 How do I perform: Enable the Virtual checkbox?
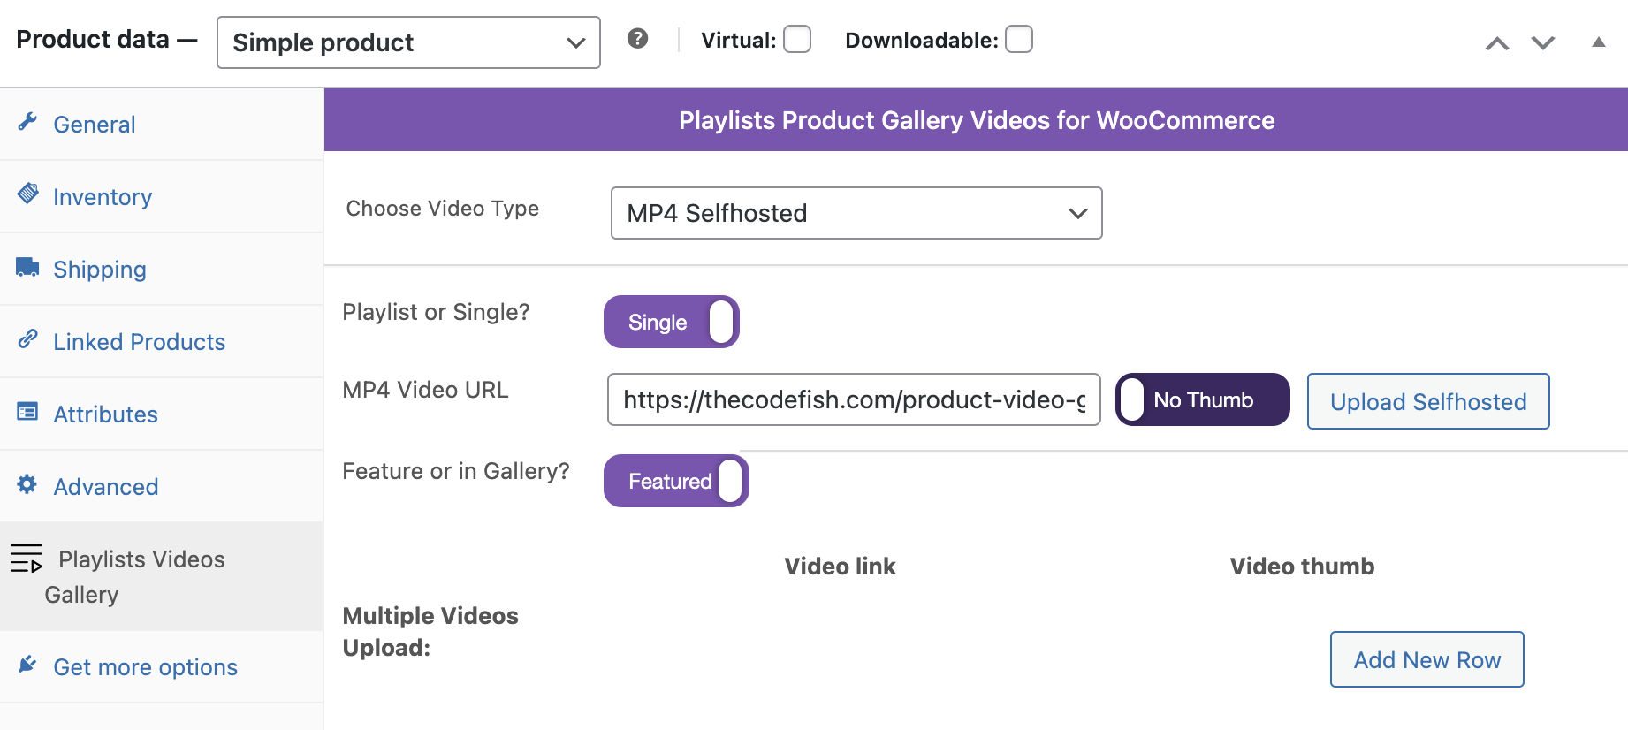[x=797, y=40]
